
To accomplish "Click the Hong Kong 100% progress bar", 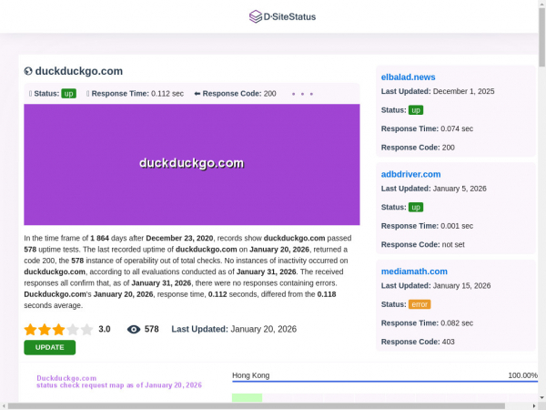I will click(x=384, y=382).
